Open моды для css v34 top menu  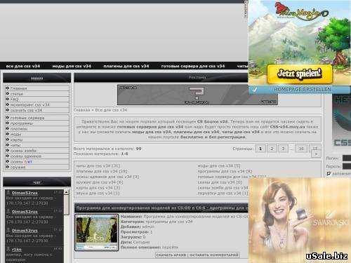(72, 66)
